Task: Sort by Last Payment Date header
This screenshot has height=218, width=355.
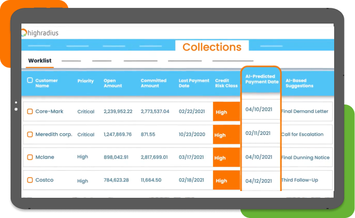Action: [x=194, y=83]
